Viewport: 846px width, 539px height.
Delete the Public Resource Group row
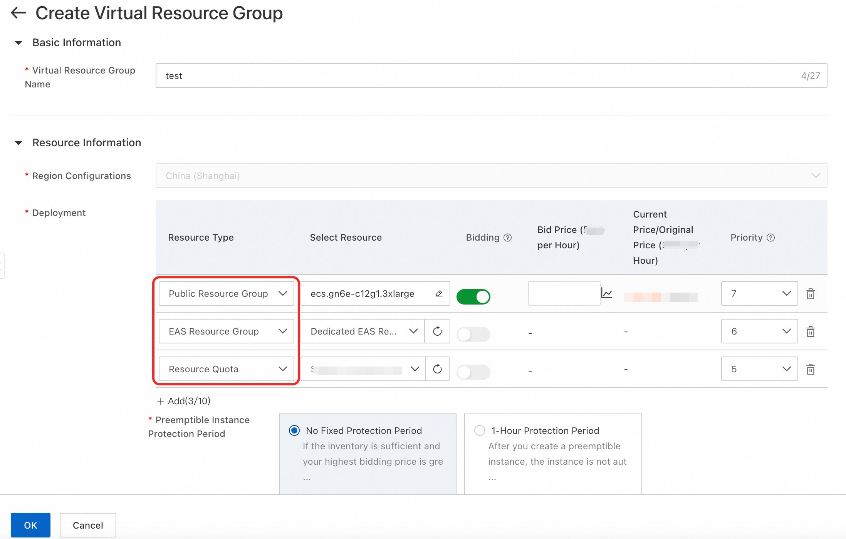(x=811, y=294)
